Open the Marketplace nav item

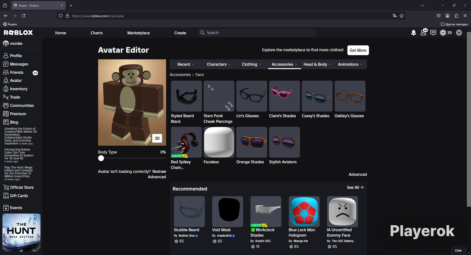(x=139, y=33)
